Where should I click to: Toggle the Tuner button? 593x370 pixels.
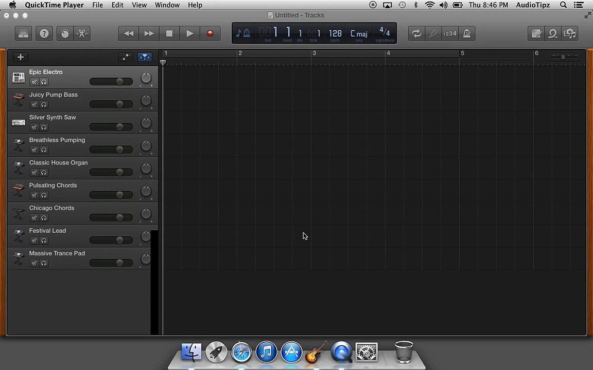coord(433,33)
